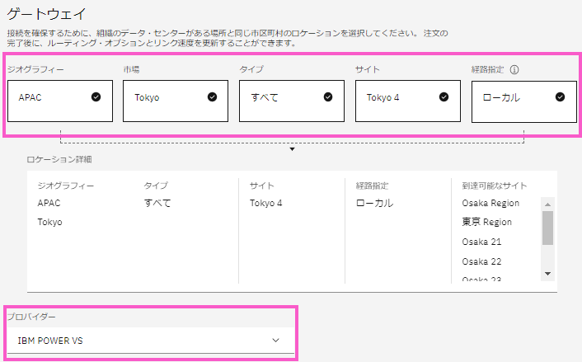Select the Tokyo market tile
The image size is (582, 362).
175,101
